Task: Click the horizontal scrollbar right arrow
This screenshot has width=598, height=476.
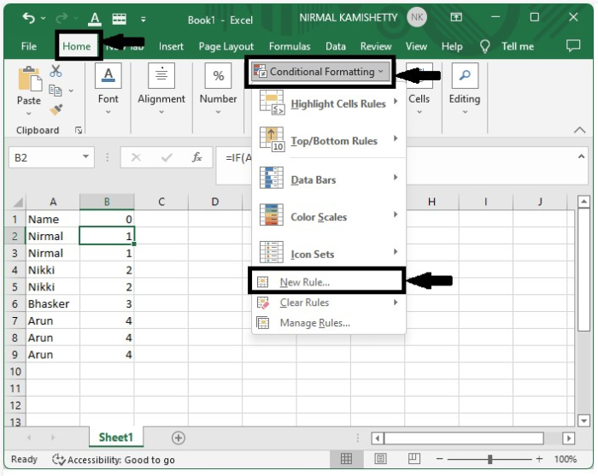Action: [x=569, y=438]
